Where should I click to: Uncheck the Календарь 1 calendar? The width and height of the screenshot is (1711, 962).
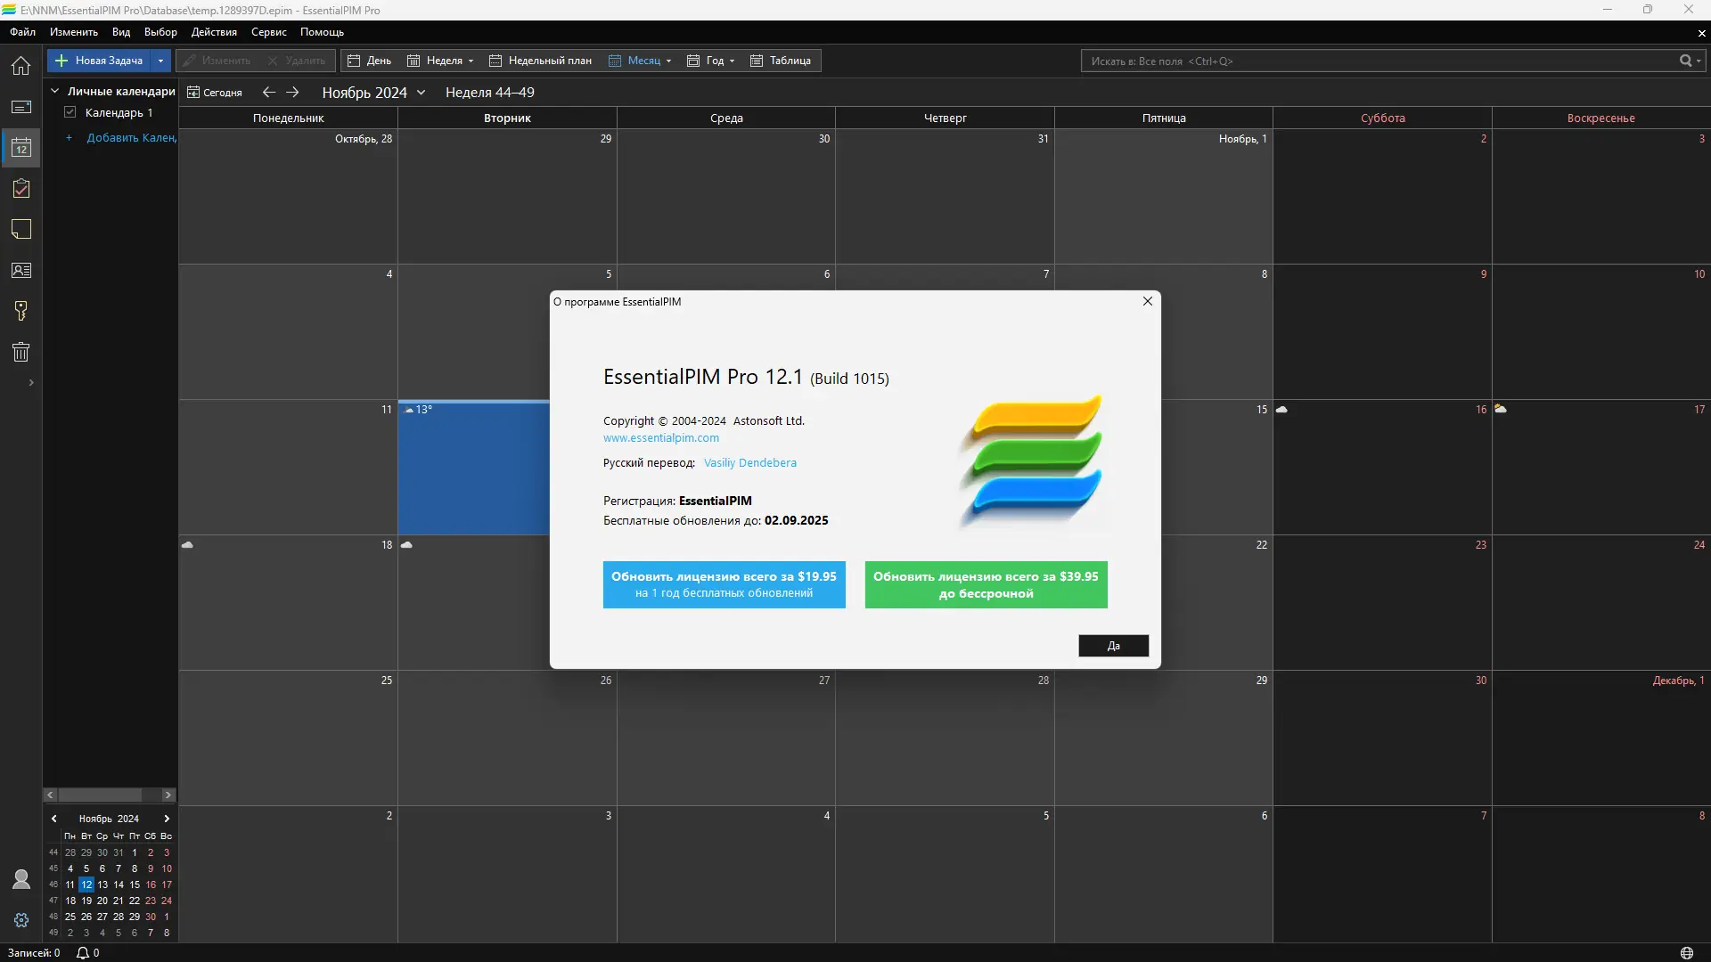(70, 112)
